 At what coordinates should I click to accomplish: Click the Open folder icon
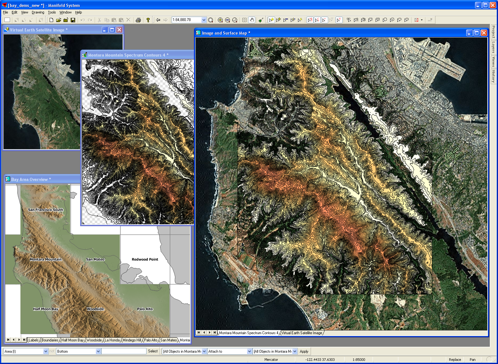coord(58,20)
